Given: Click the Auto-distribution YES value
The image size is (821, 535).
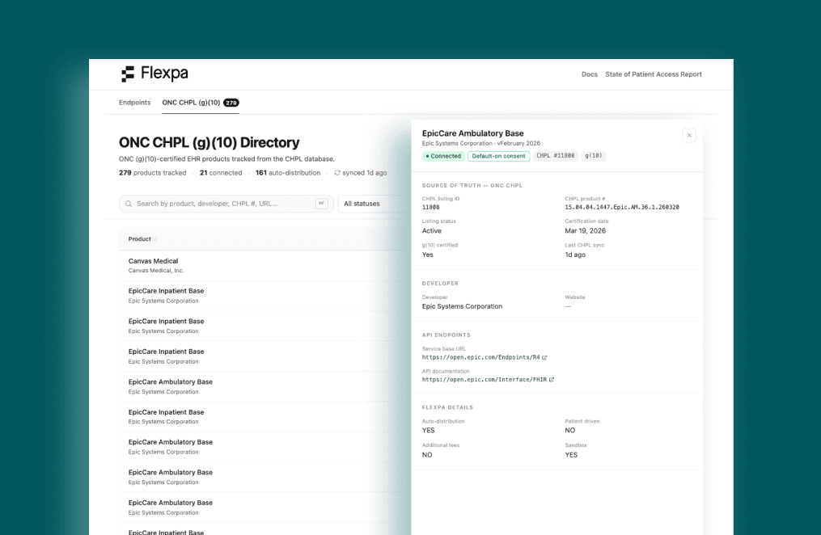Looking at the screenshot, I should click(x=428, y=431).
